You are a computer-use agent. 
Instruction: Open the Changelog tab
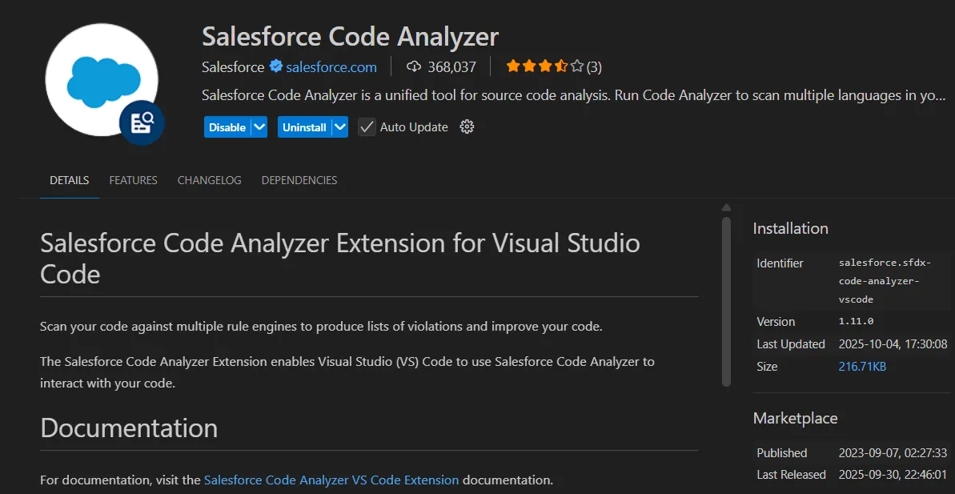click(x=209, y=180)
